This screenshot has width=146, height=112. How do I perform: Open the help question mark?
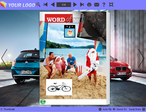[104, 5]
